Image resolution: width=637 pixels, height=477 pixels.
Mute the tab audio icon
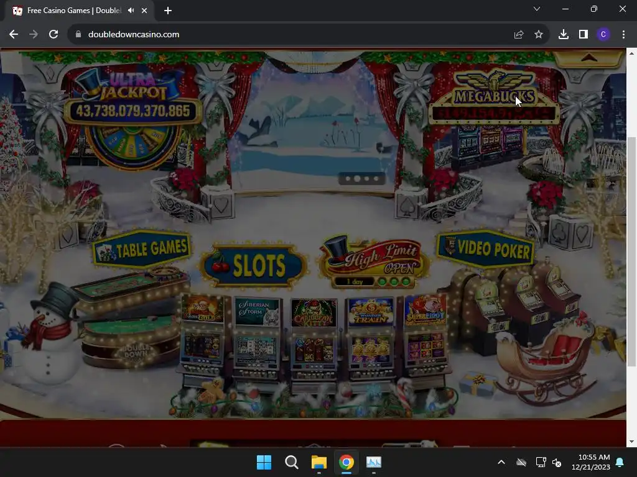pyautogui.click(x=131, y=11)
